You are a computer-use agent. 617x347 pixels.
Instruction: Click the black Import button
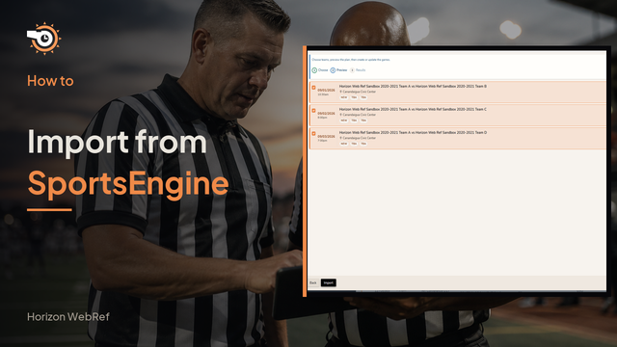tap(328, 282)
